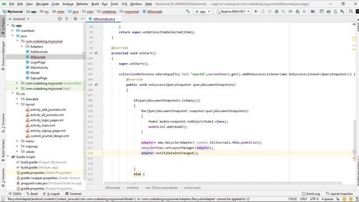Viewport: 359px width, 202px height.
Task: Open the Refactor menu
Action: coord(82,4)
